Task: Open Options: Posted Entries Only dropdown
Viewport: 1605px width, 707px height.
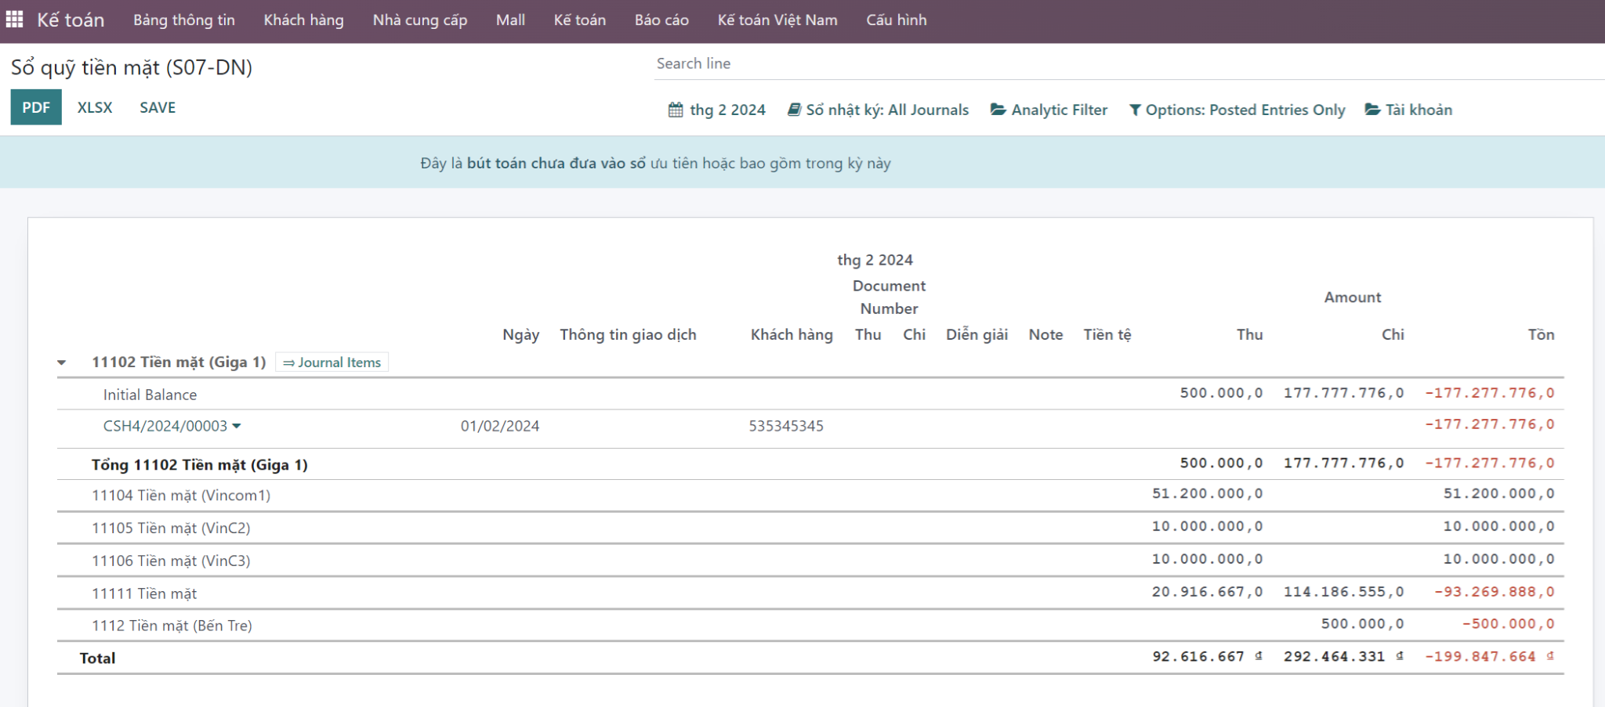Action: pos(1237,110)
